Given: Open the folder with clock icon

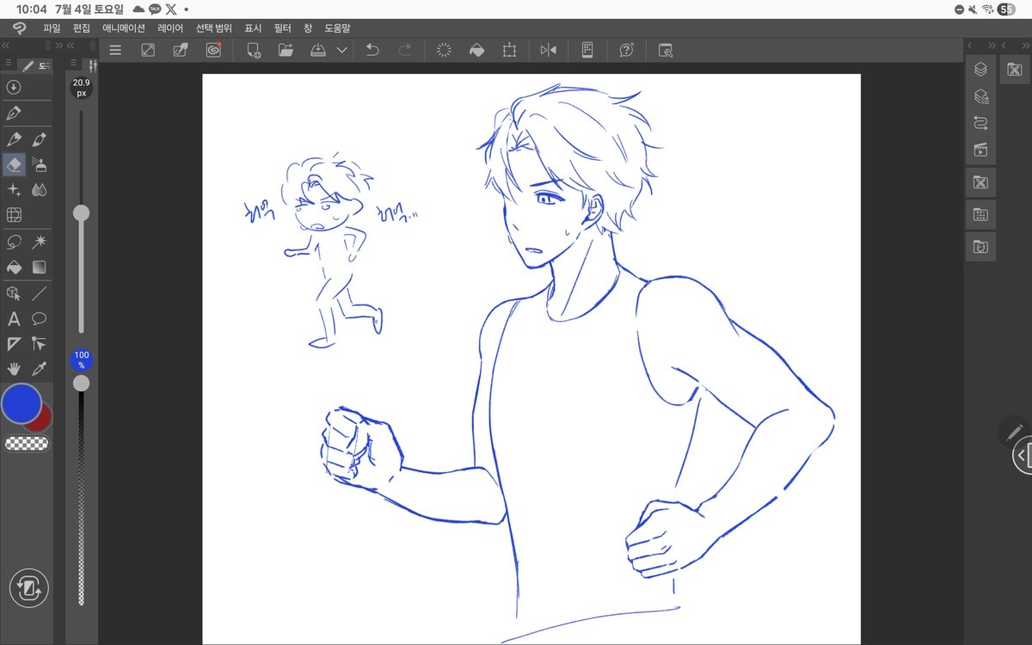Looking at the screenshot, I should coord(980,247).
